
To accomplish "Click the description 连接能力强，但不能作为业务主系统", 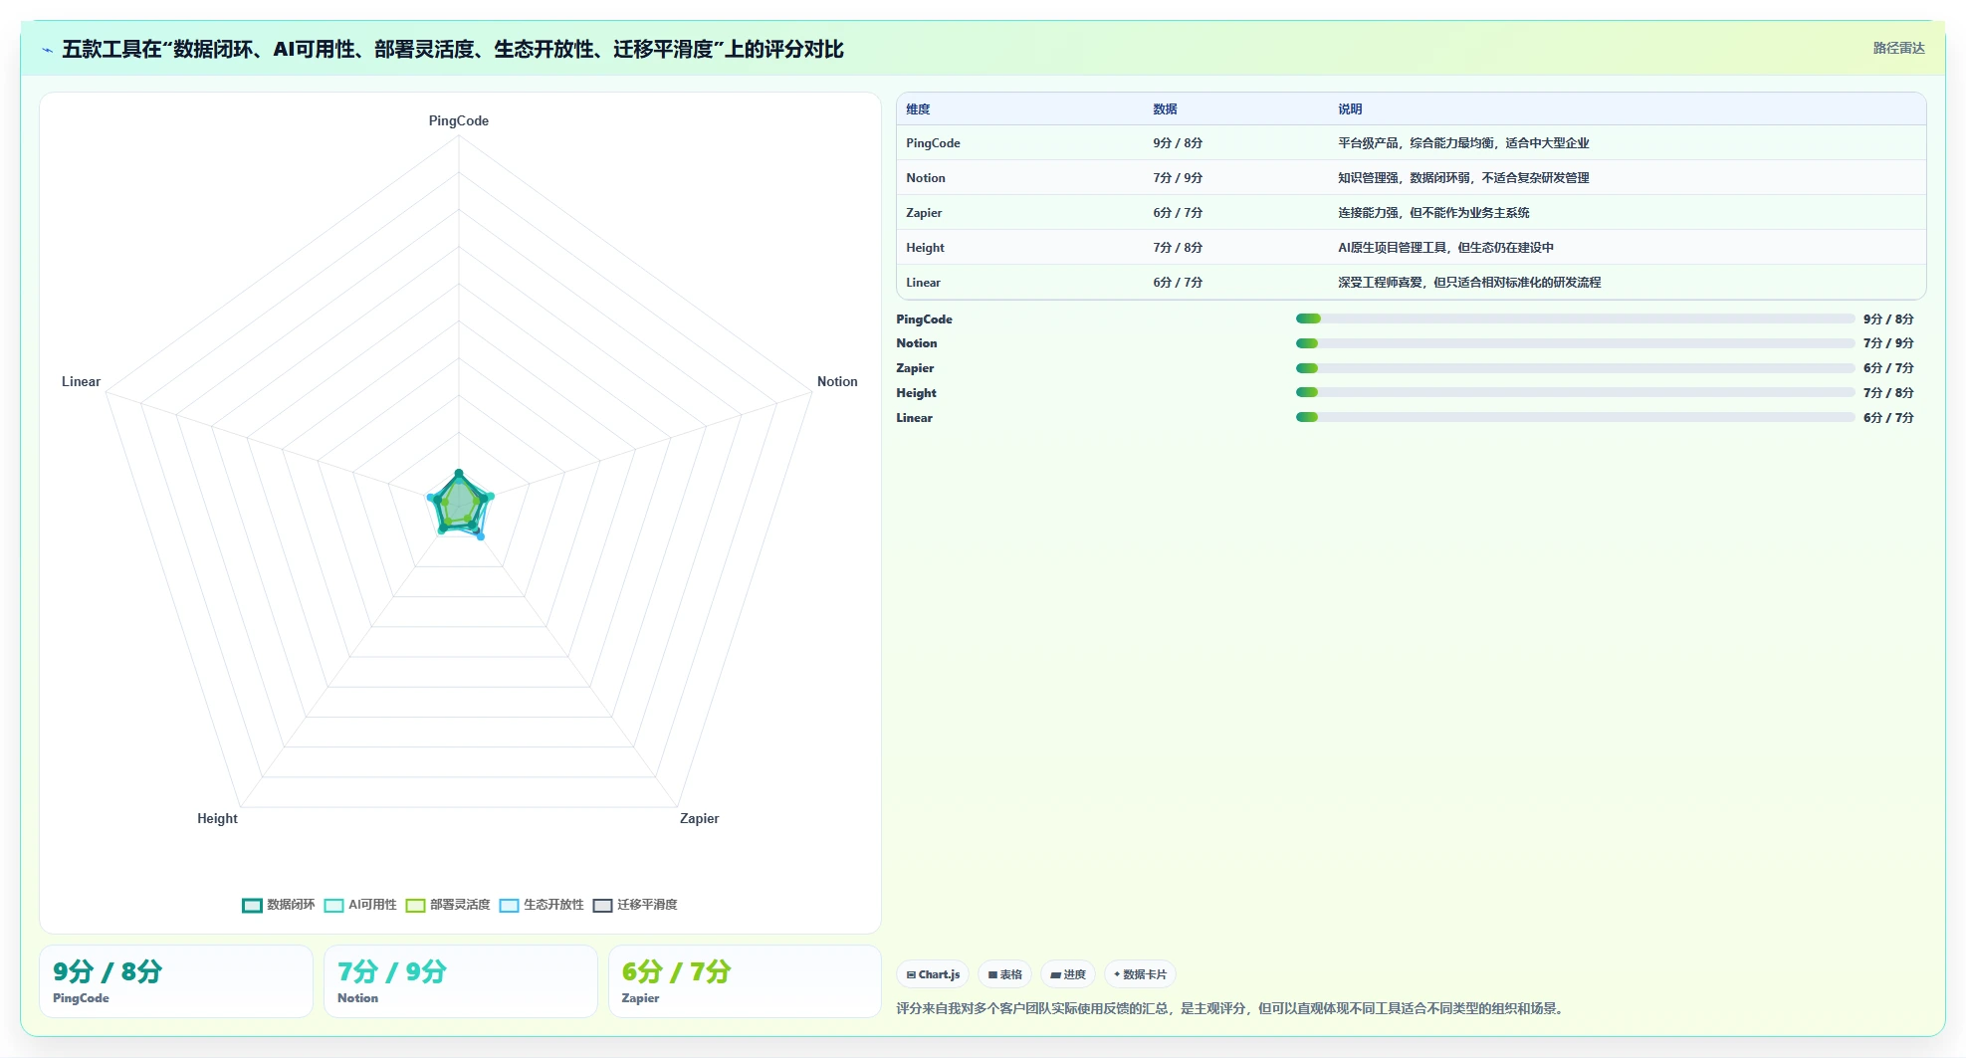I will (1433, 213).
